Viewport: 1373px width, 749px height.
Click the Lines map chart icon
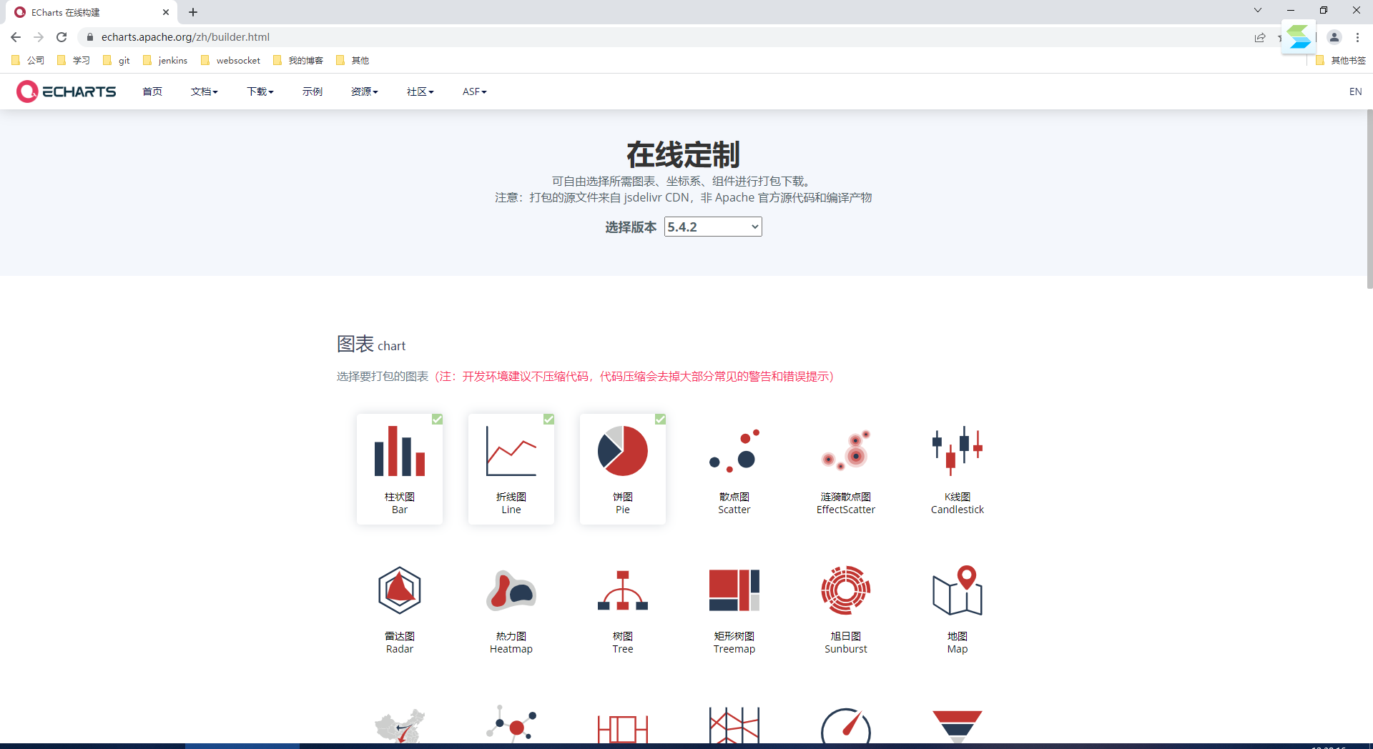[x=400, y=726]
